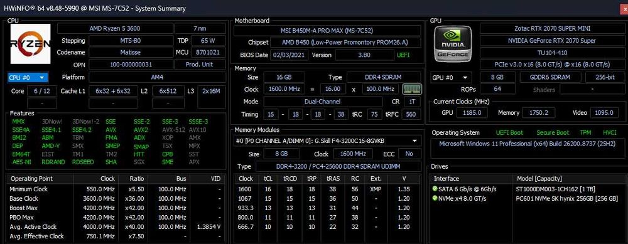Click the AMD Ryzen 5 3600 name field
The width and height of the screenshot is (628, 244).
tap(115, 28)
